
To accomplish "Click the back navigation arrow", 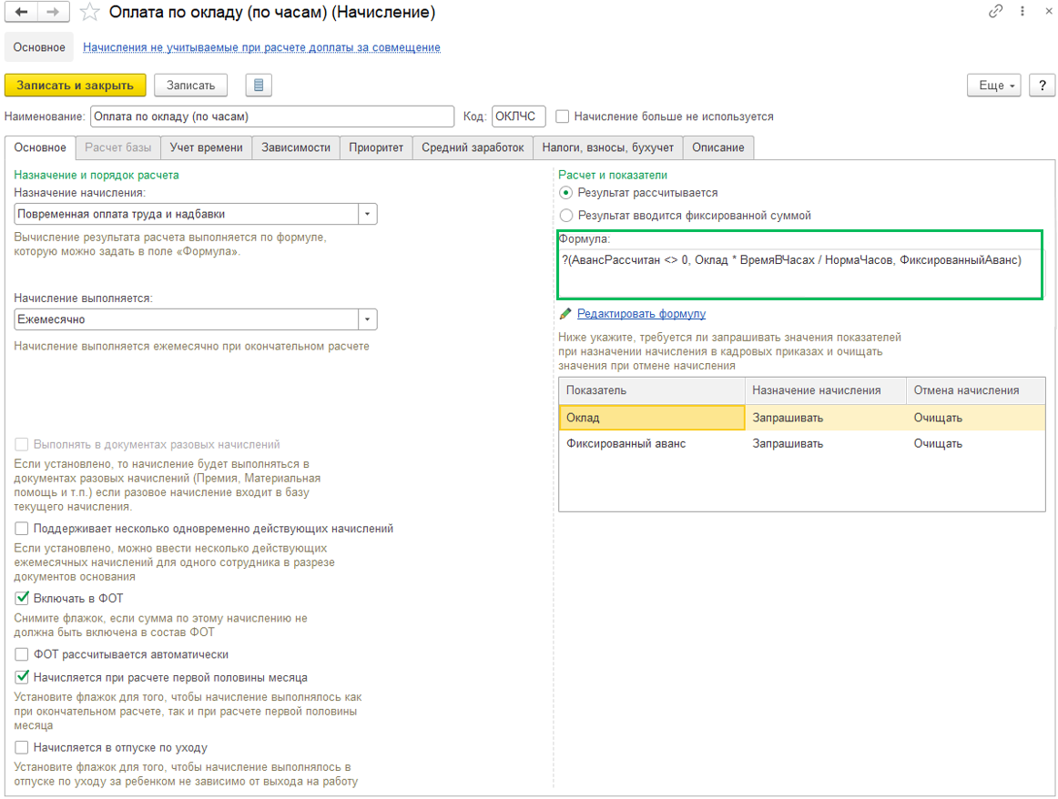I will 21,13.
